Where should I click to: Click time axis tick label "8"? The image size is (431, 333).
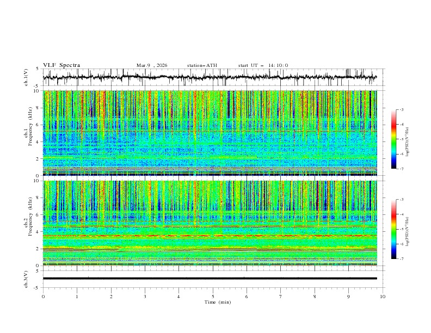(315, 297)
